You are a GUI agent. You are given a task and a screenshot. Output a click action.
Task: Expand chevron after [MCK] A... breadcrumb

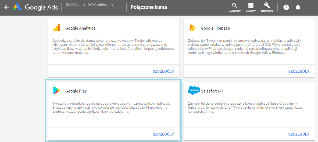84,5
